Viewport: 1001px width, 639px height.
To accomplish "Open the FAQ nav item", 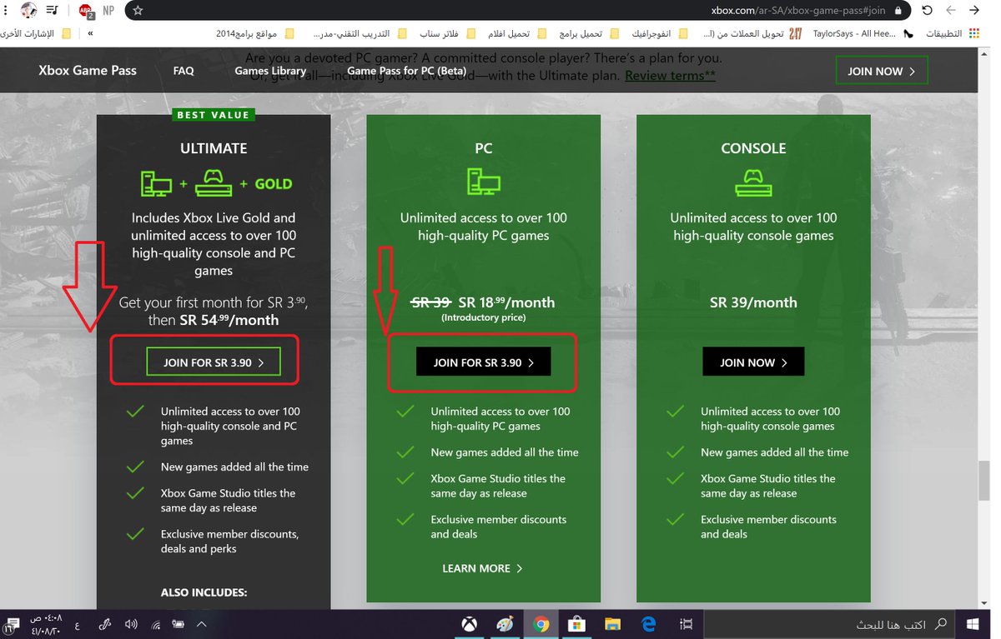I will pos(184,71).
